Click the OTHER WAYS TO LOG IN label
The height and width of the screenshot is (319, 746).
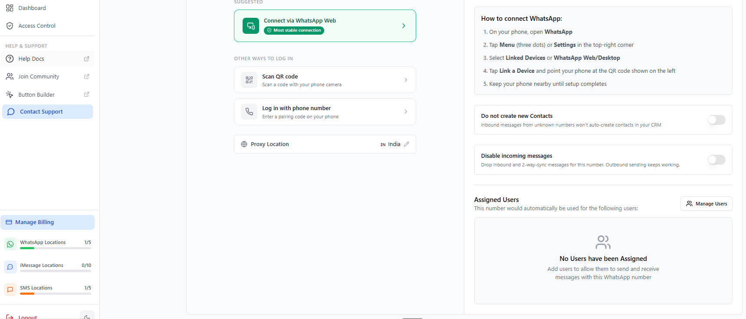pos(263,59)
